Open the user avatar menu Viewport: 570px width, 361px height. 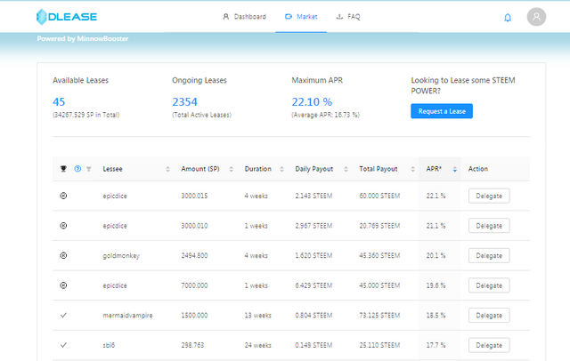536,17
